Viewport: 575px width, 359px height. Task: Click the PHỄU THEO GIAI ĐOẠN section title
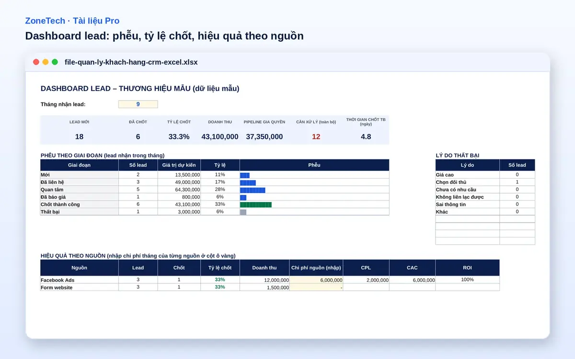(103, 156)
